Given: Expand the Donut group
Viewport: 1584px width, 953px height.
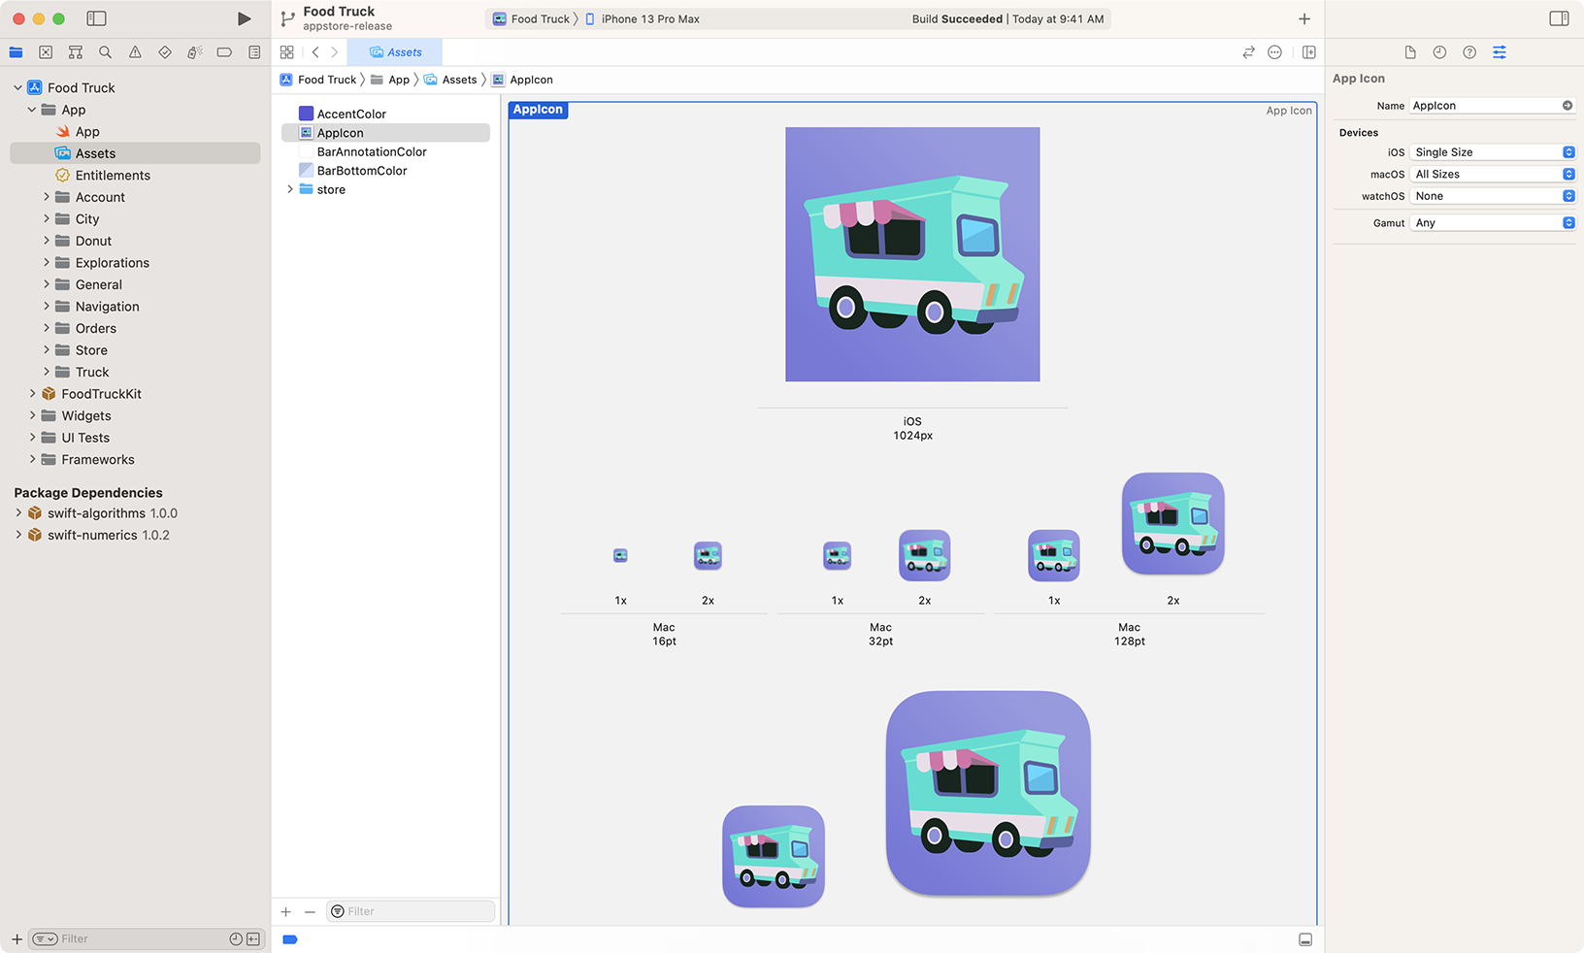Looking at the screenshot, I should pos(46,241).
